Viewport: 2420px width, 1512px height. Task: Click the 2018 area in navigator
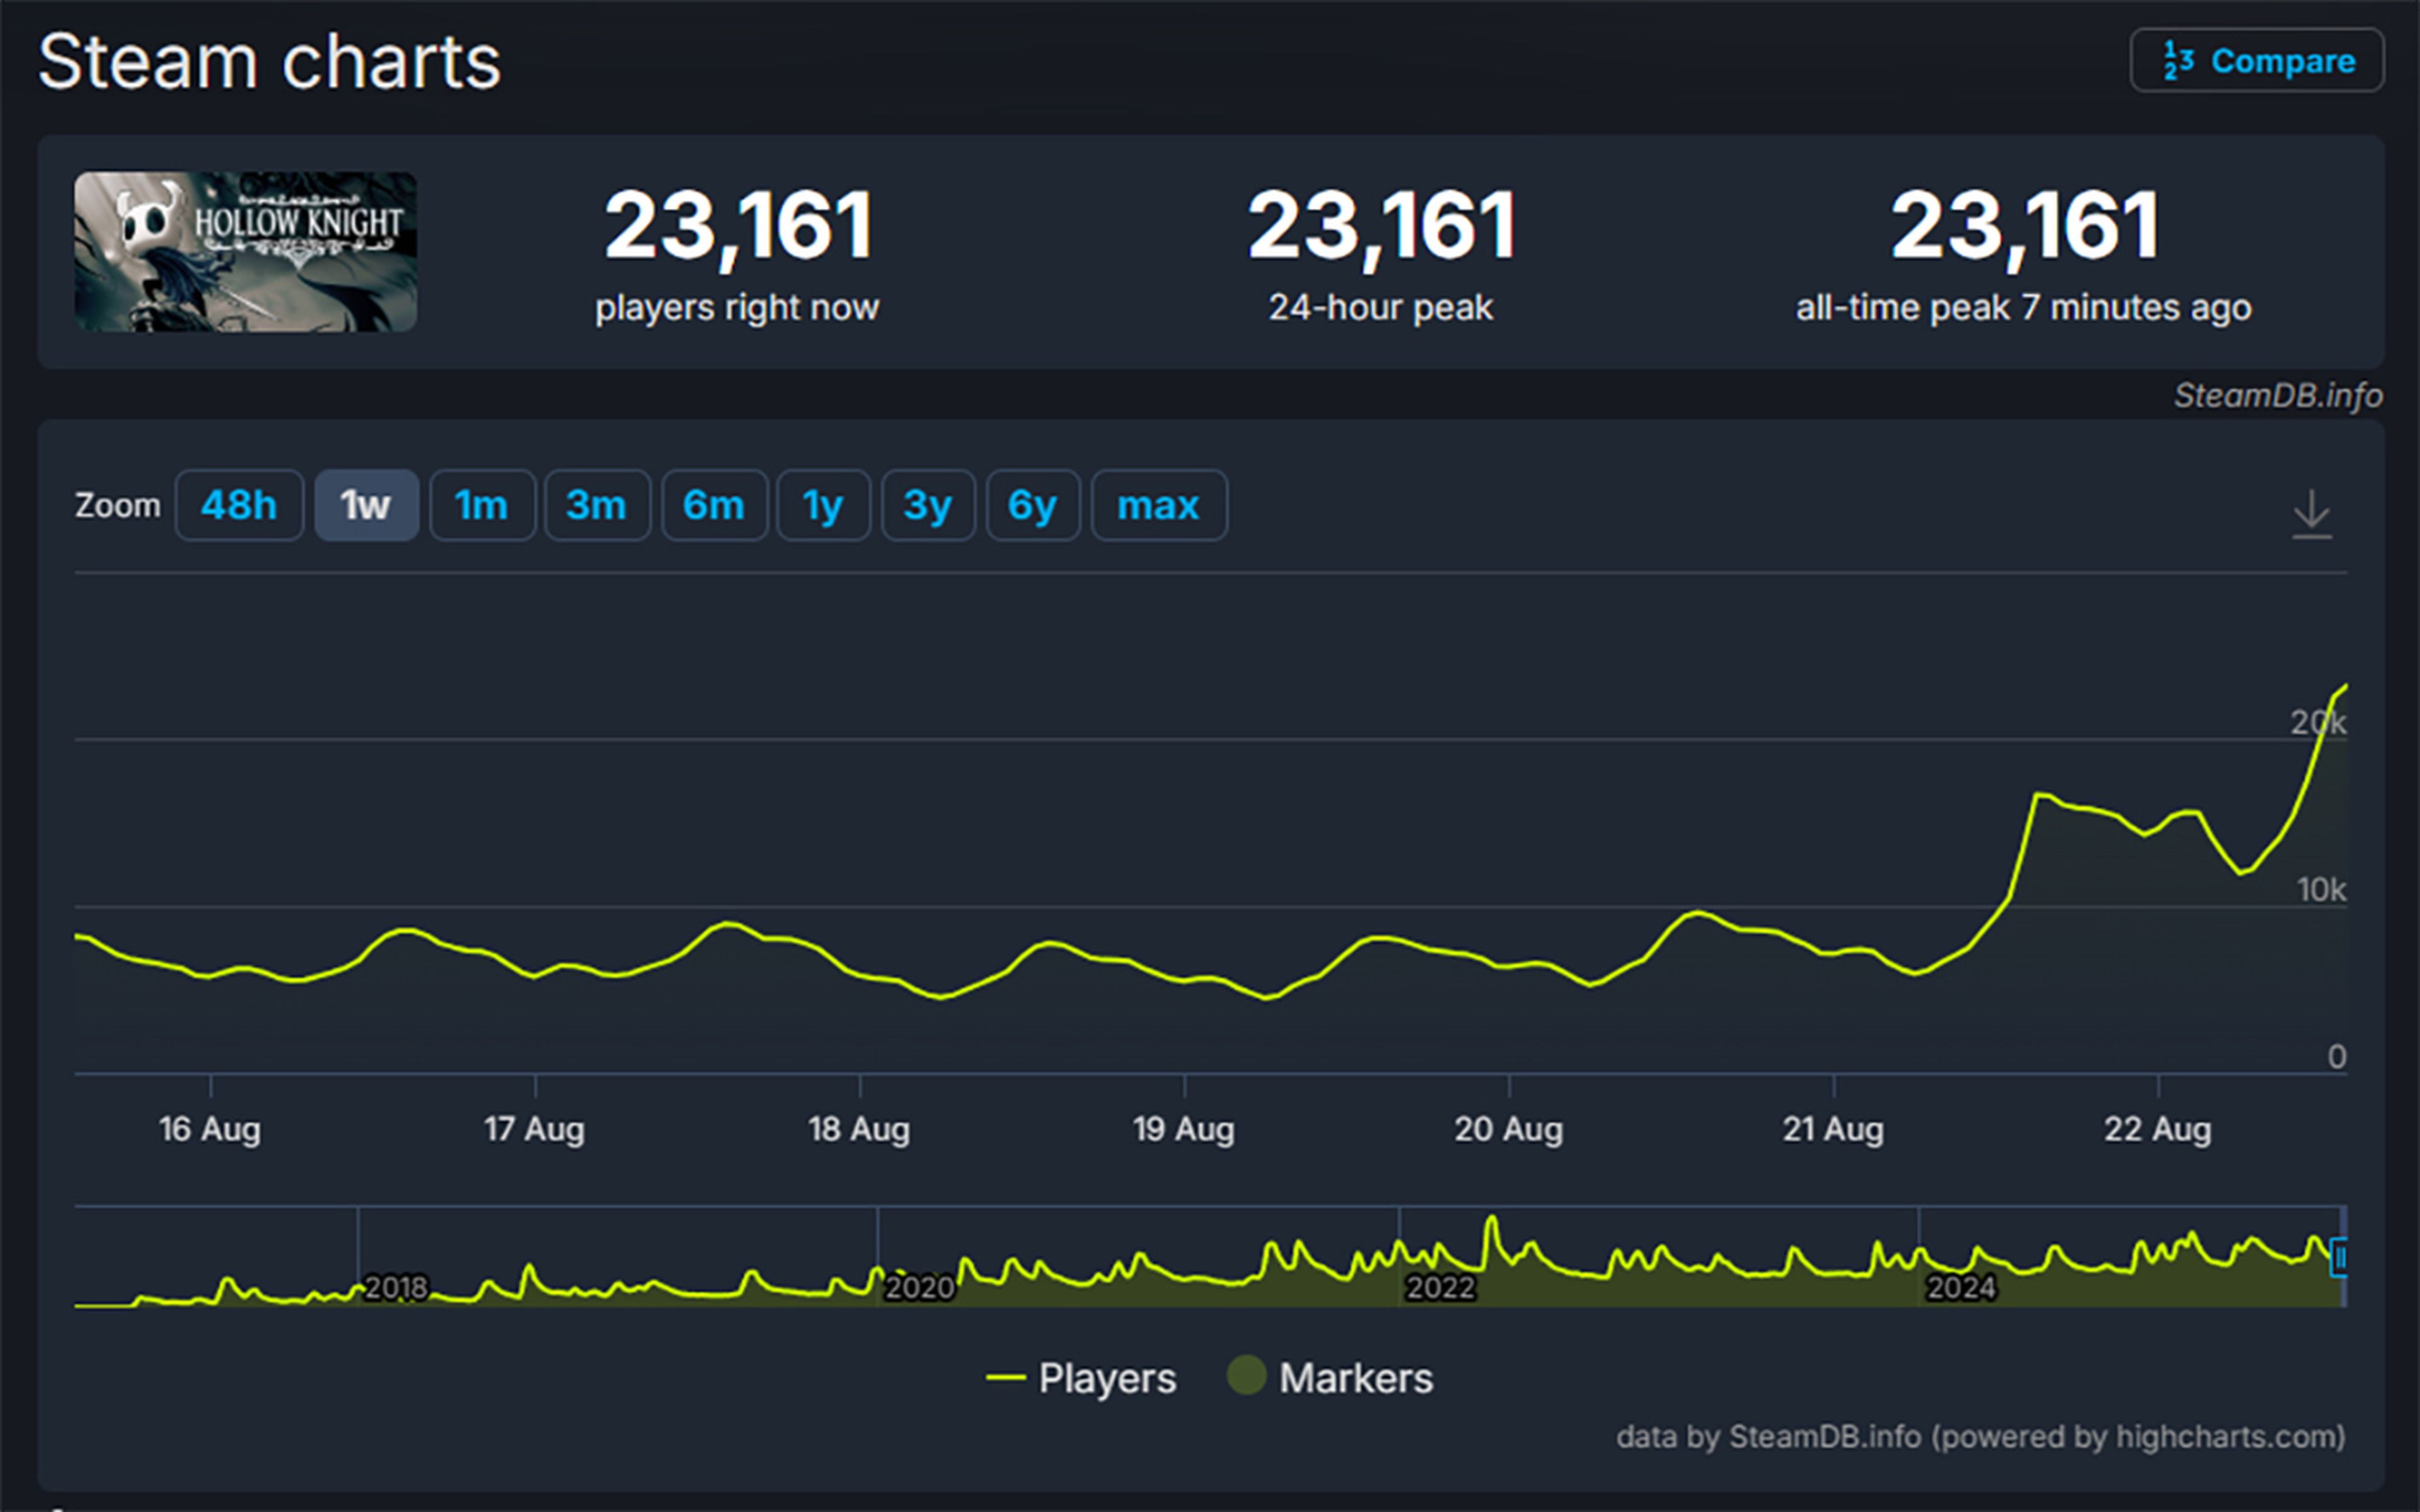tap(396, 1286)
